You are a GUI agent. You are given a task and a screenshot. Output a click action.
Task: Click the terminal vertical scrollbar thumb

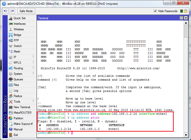186,31
